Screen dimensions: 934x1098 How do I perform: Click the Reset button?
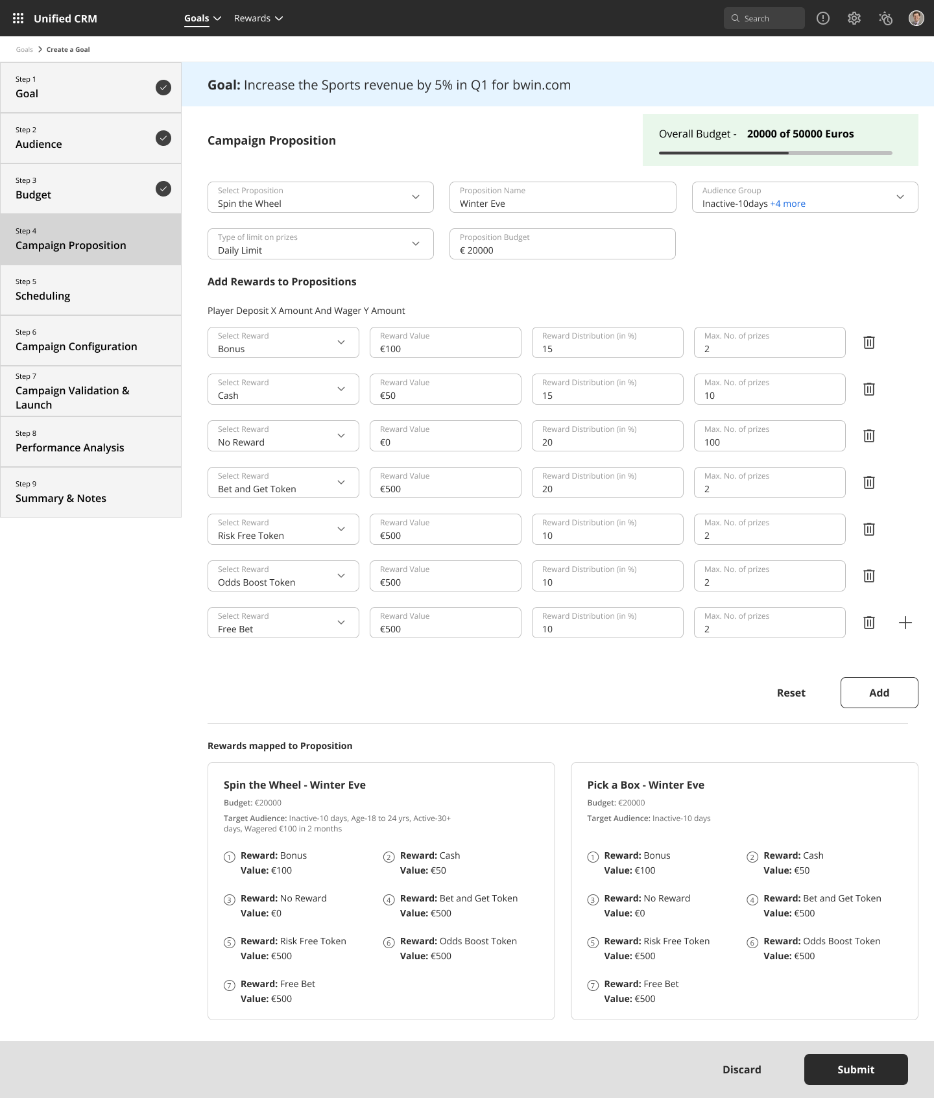coord(791,693)
